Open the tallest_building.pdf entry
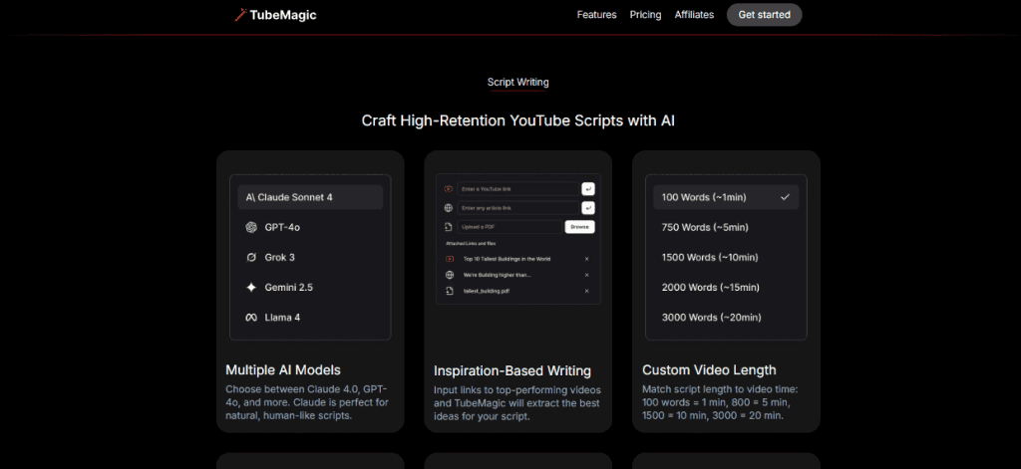Screen dimensions: 1021x469 487,292
